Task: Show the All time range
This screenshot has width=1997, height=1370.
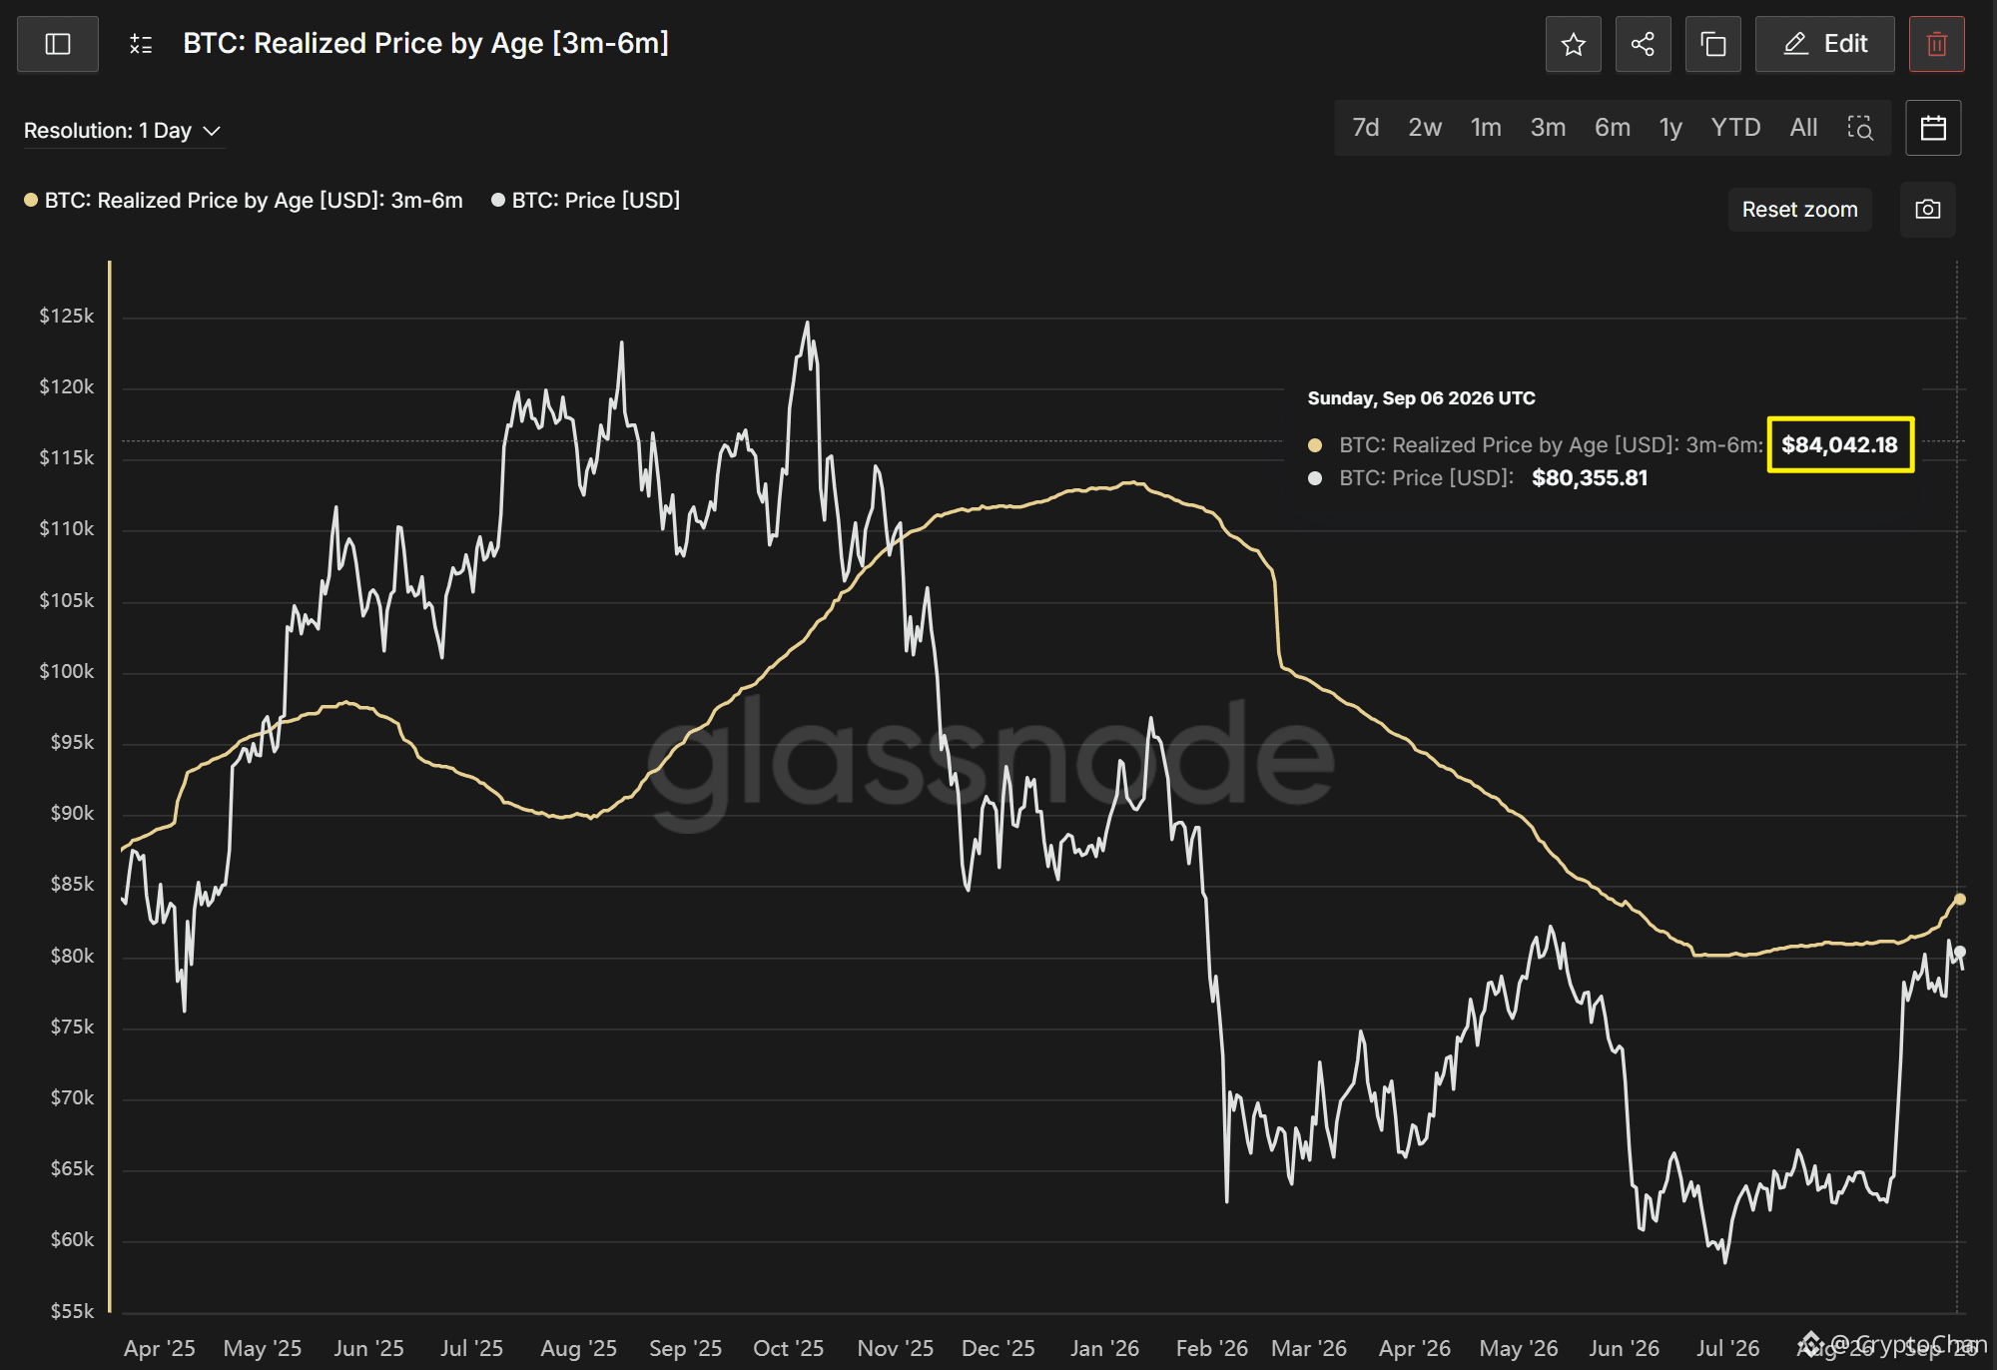Action: click(1803, 128)
